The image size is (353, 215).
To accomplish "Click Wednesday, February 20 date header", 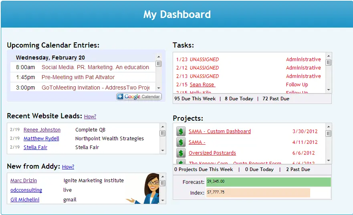I will coord(50,58).
